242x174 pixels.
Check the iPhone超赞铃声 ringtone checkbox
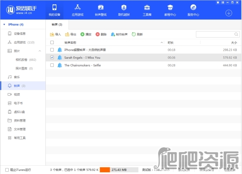pos(52,50)
